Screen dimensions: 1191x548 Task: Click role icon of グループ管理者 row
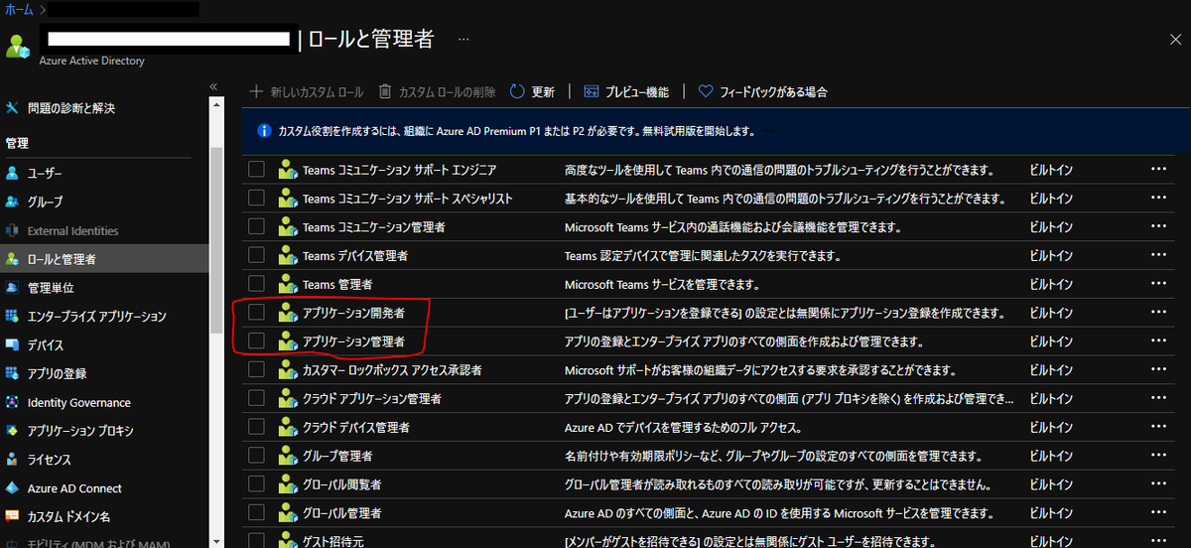[288, 456]
